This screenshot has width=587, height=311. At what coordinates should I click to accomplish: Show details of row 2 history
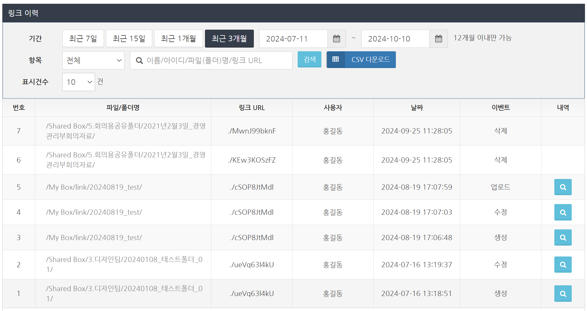point(562,265)
